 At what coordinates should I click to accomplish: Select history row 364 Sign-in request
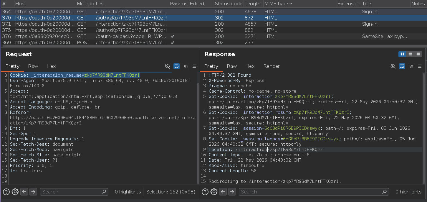pos(214,12)
